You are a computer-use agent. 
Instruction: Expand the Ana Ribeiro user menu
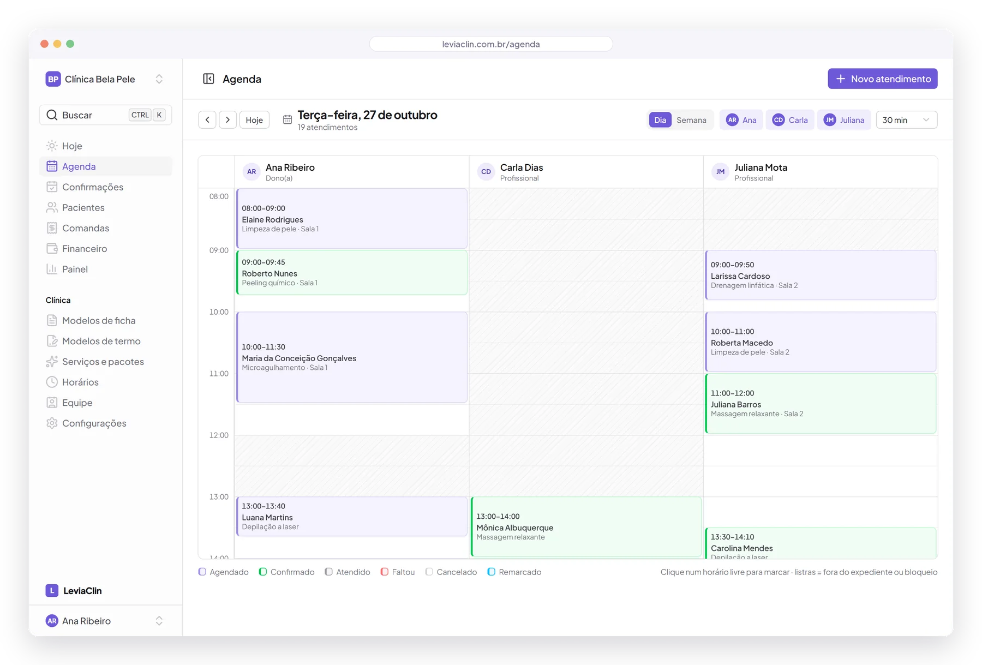click(x=105, y=621)
